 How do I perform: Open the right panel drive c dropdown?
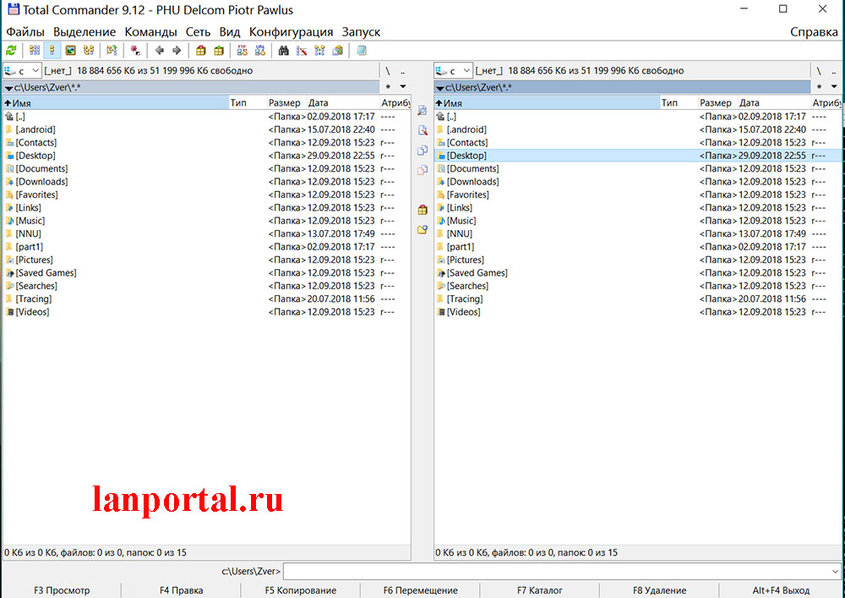click(x=453, y=71)
